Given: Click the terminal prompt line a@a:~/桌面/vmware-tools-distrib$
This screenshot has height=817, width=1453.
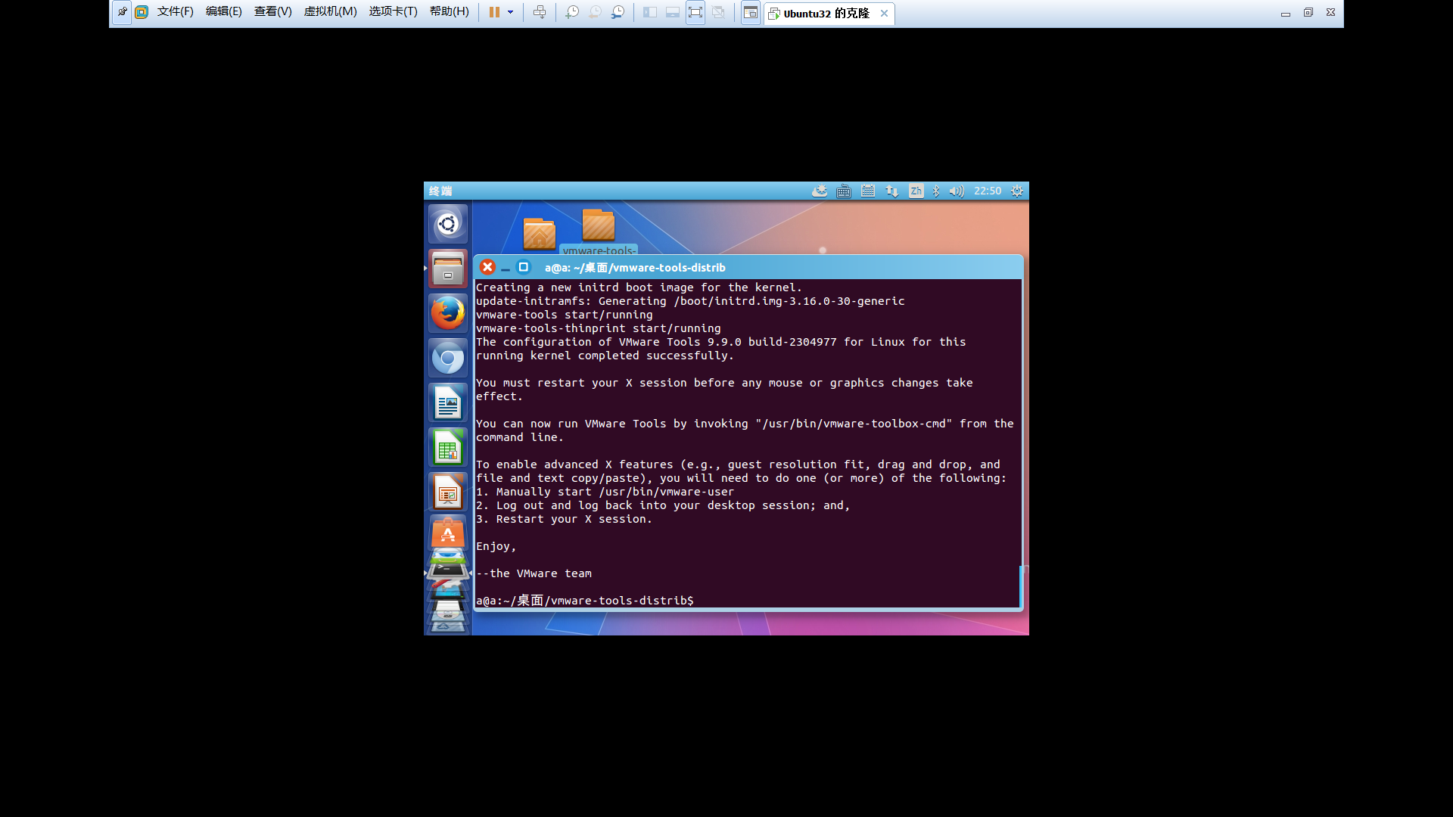Looking at the screenshot, I should (x=584, y=601).
